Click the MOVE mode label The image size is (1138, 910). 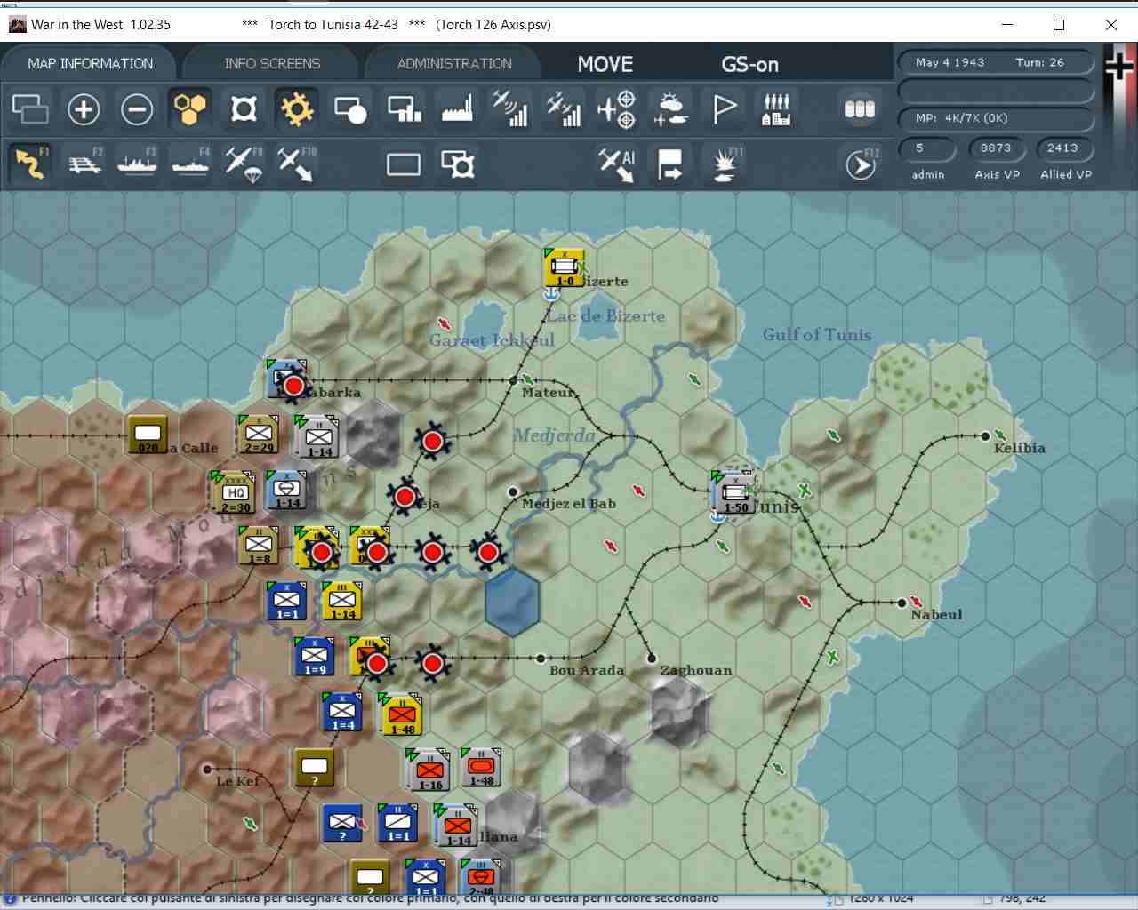pos(605,64)
